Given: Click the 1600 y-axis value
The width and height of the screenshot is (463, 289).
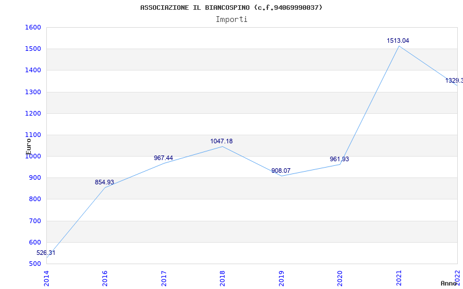Looking at the screenshot, I should point(33,27).
